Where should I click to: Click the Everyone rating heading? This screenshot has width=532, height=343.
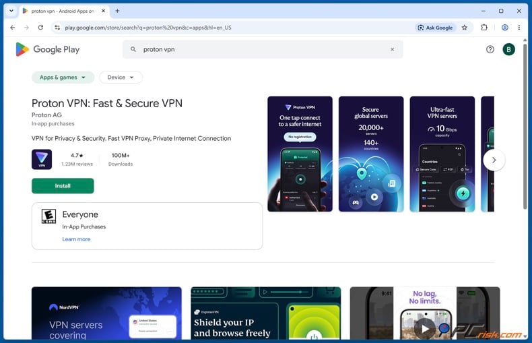click(80, 214)
